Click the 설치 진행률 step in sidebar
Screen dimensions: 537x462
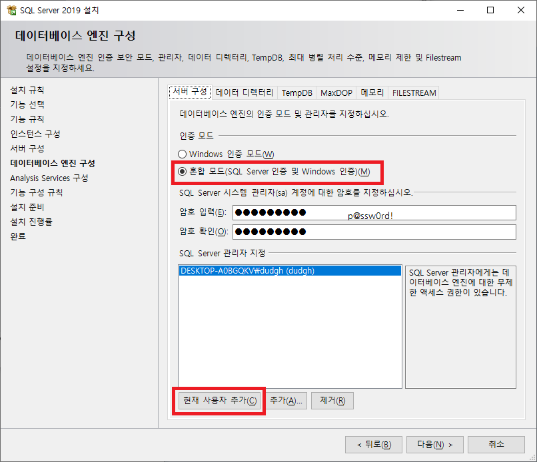pos(31,222)
